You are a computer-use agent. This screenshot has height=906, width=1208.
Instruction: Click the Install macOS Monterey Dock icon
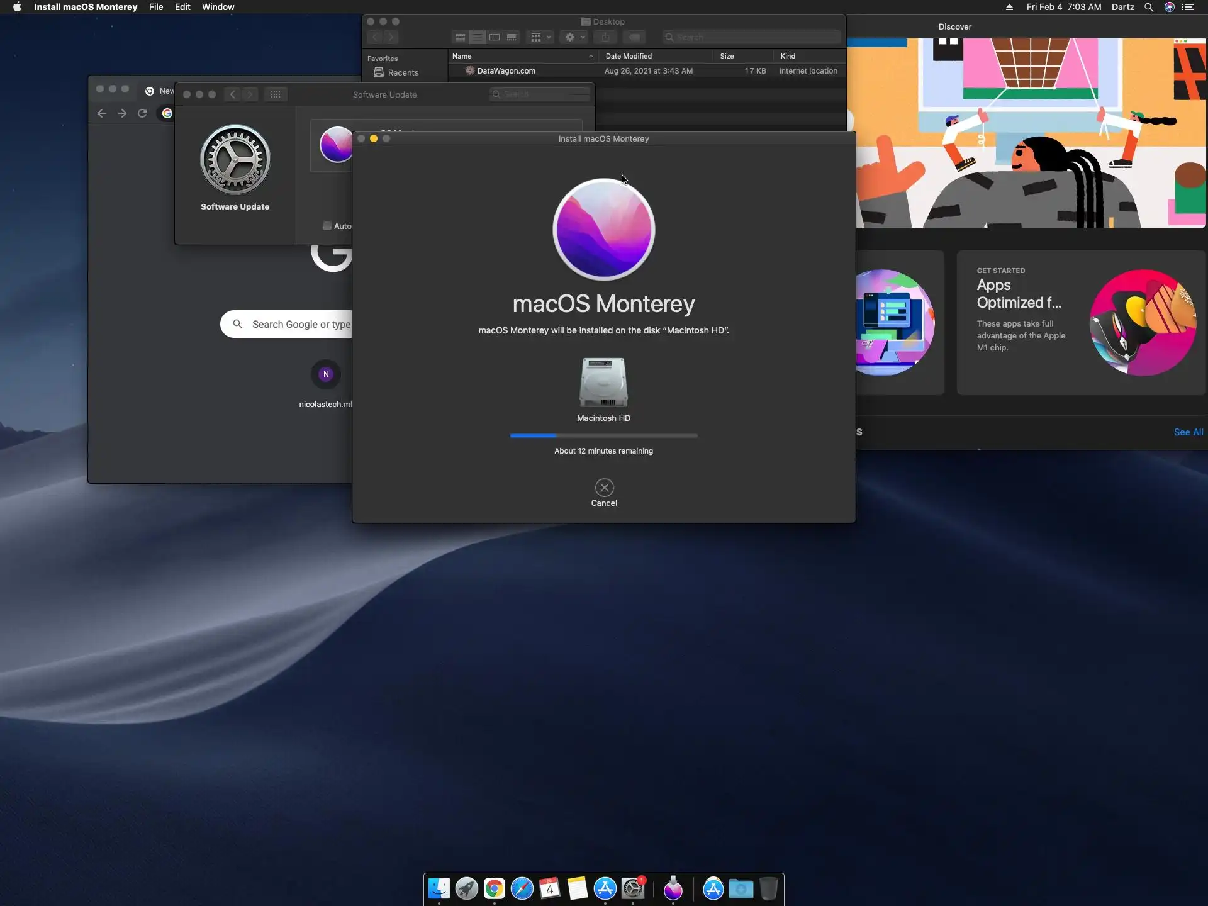(x=673, y=888)
